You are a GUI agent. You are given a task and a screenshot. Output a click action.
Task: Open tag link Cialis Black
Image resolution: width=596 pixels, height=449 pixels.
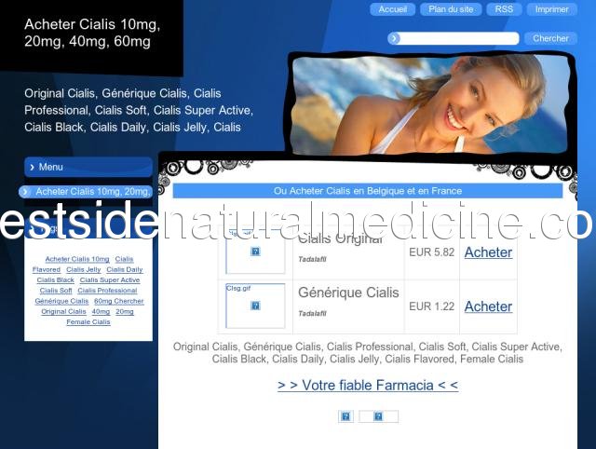(56, 279)
